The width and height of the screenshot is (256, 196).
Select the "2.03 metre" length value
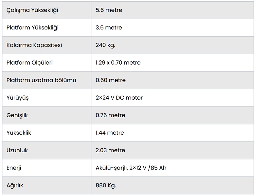(110, 150)
